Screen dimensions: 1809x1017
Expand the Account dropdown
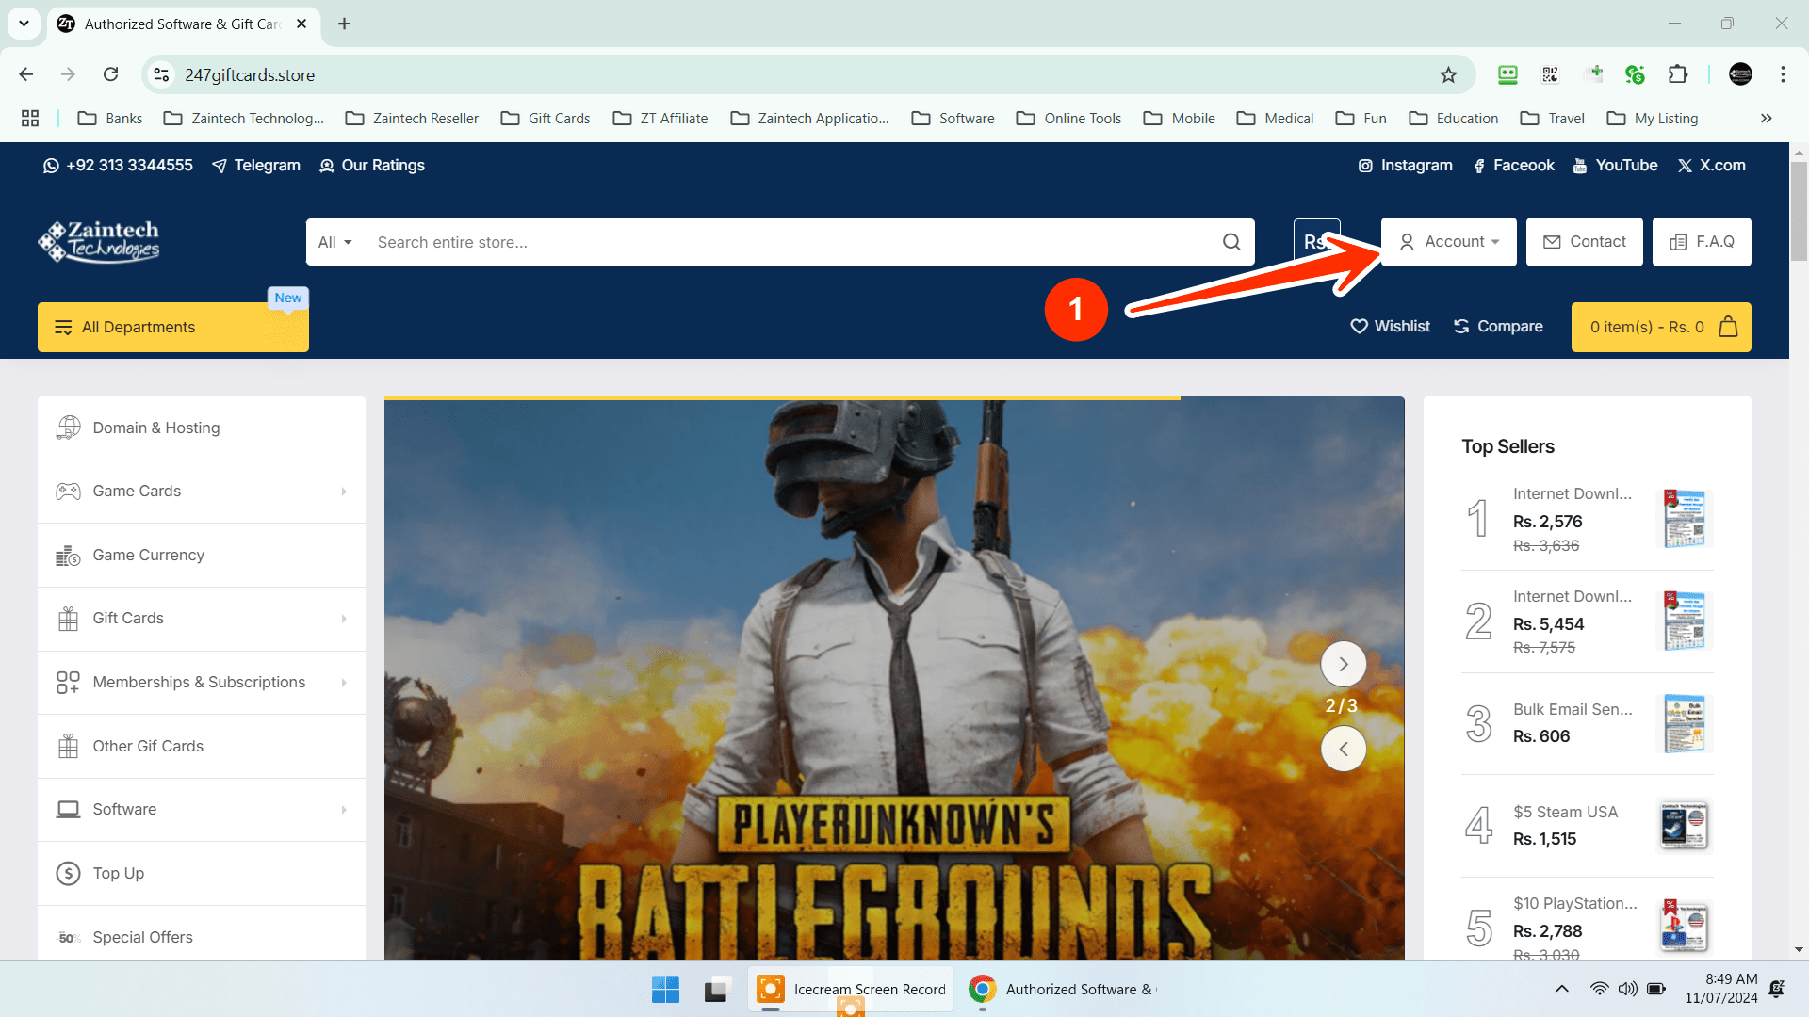1449,242
